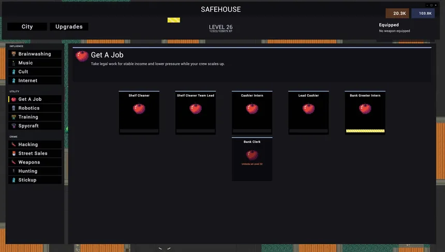Select Music in the Influence list
The image size is (445, 252).
[25, 63]
